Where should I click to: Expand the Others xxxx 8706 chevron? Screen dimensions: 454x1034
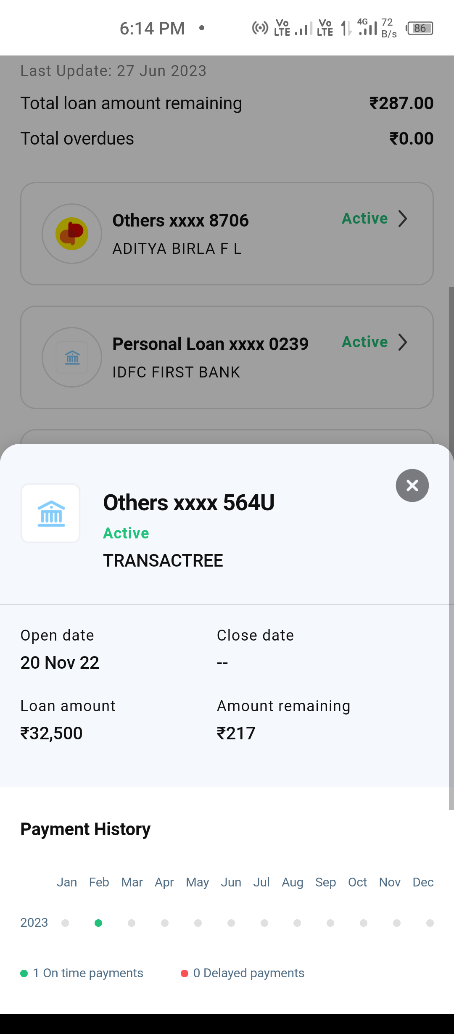403,219
